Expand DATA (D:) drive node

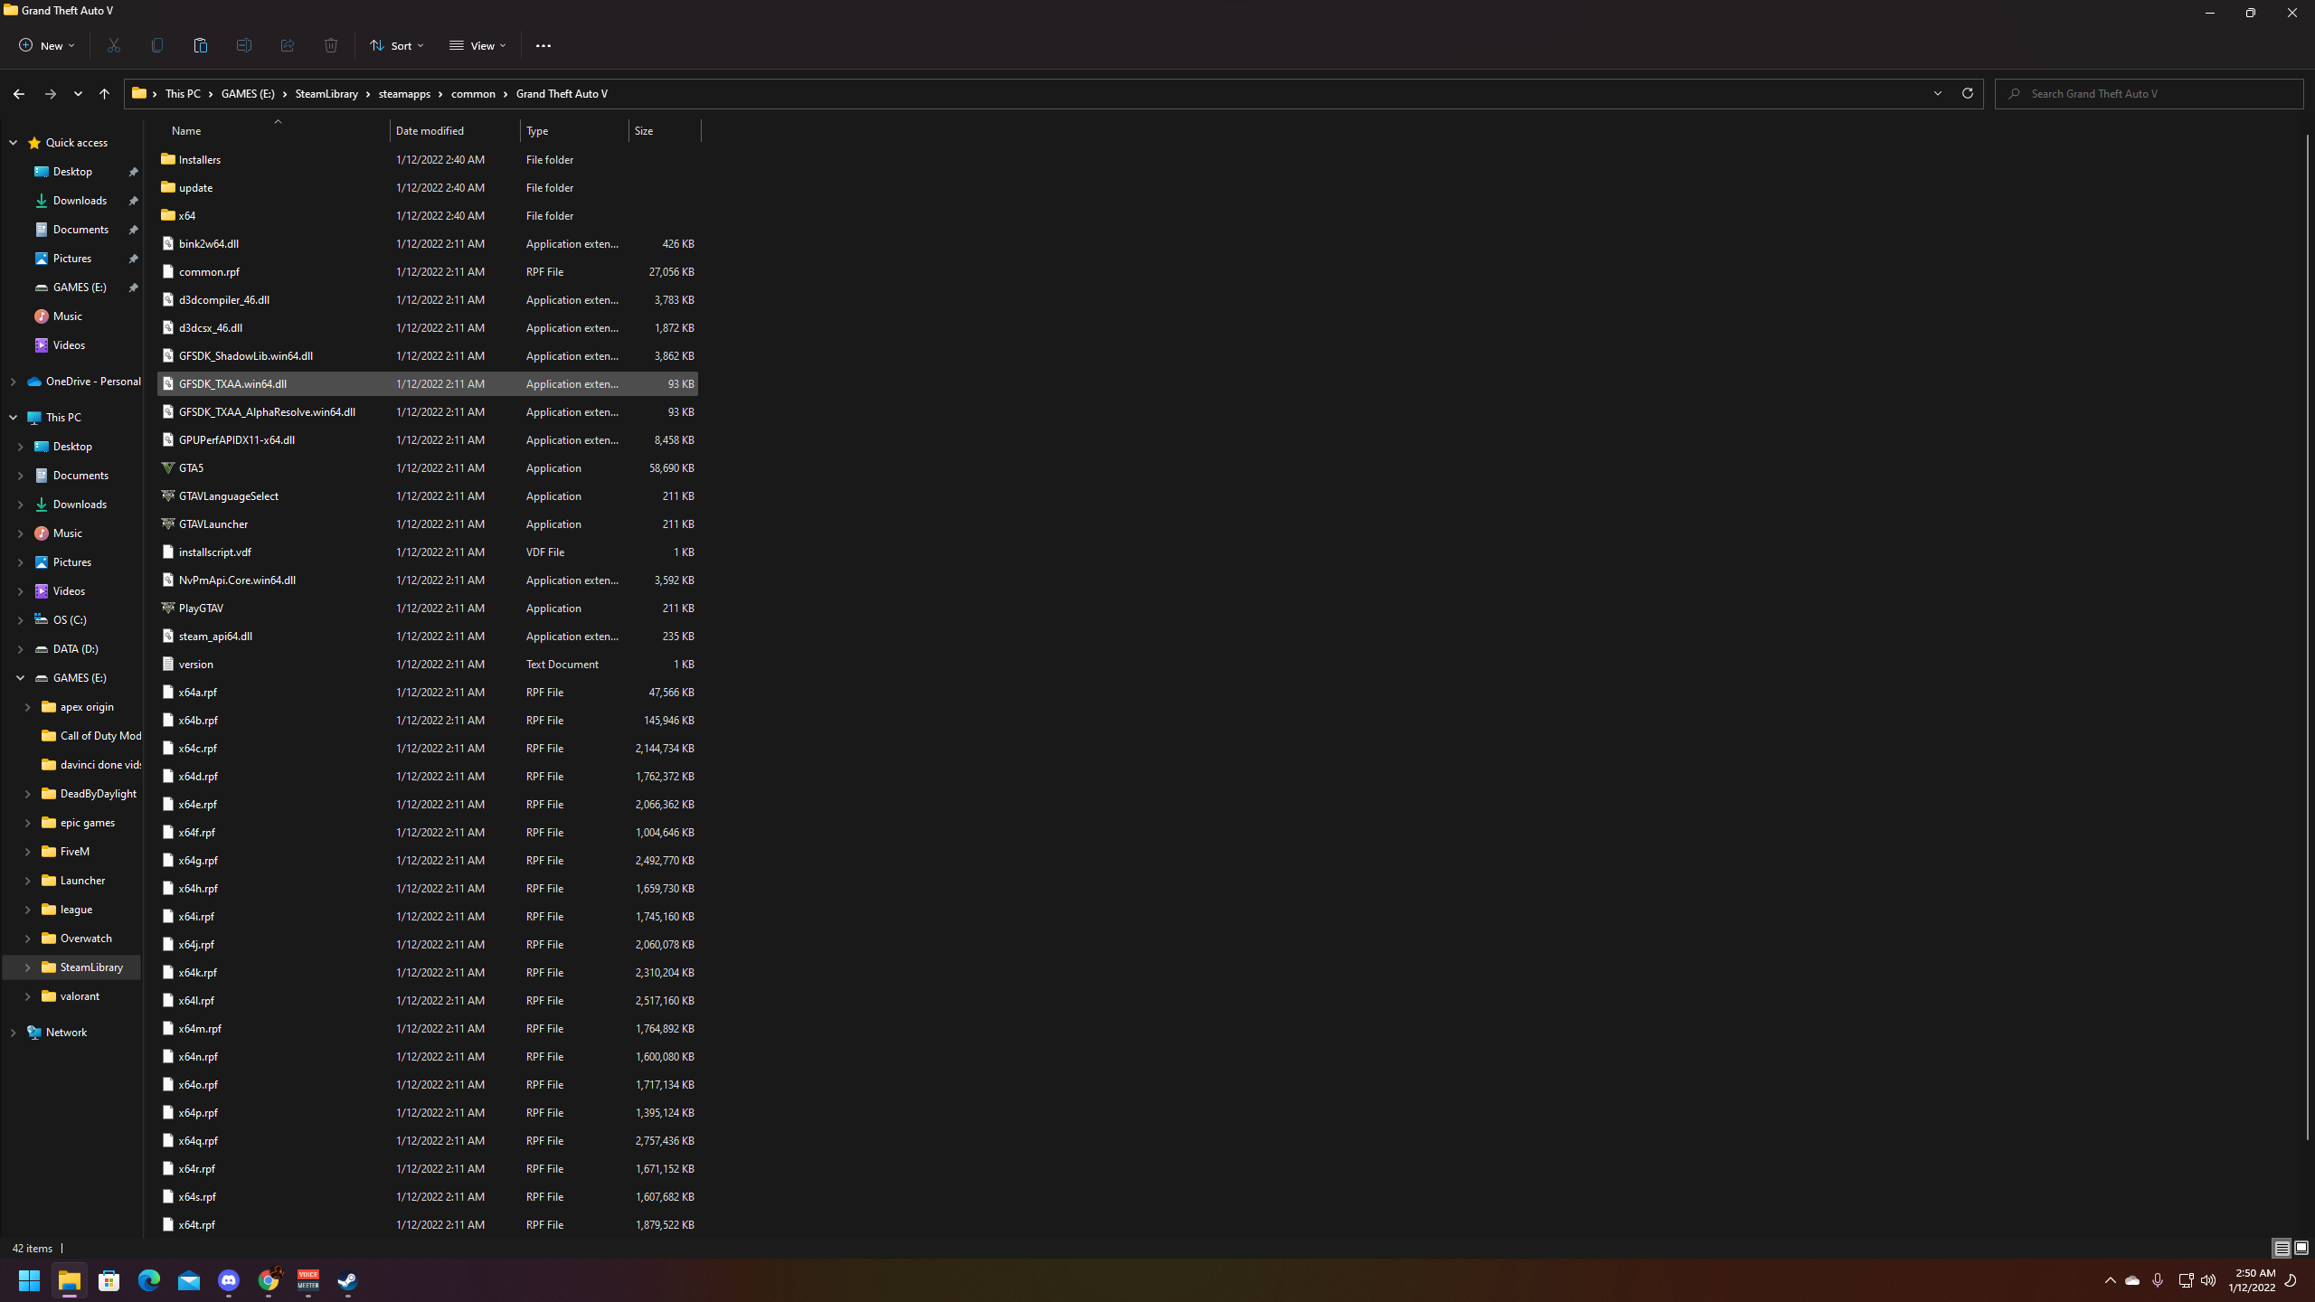pyautogui.click(x=20, y=649)
